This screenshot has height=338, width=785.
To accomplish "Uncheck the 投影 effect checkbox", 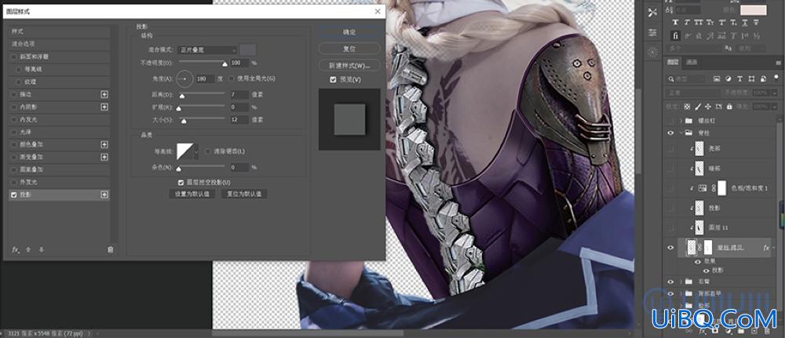I will click(x=14, y=195).
